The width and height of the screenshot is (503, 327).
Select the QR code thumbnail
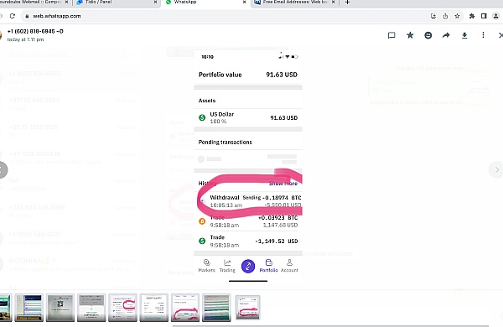point(60,308)
